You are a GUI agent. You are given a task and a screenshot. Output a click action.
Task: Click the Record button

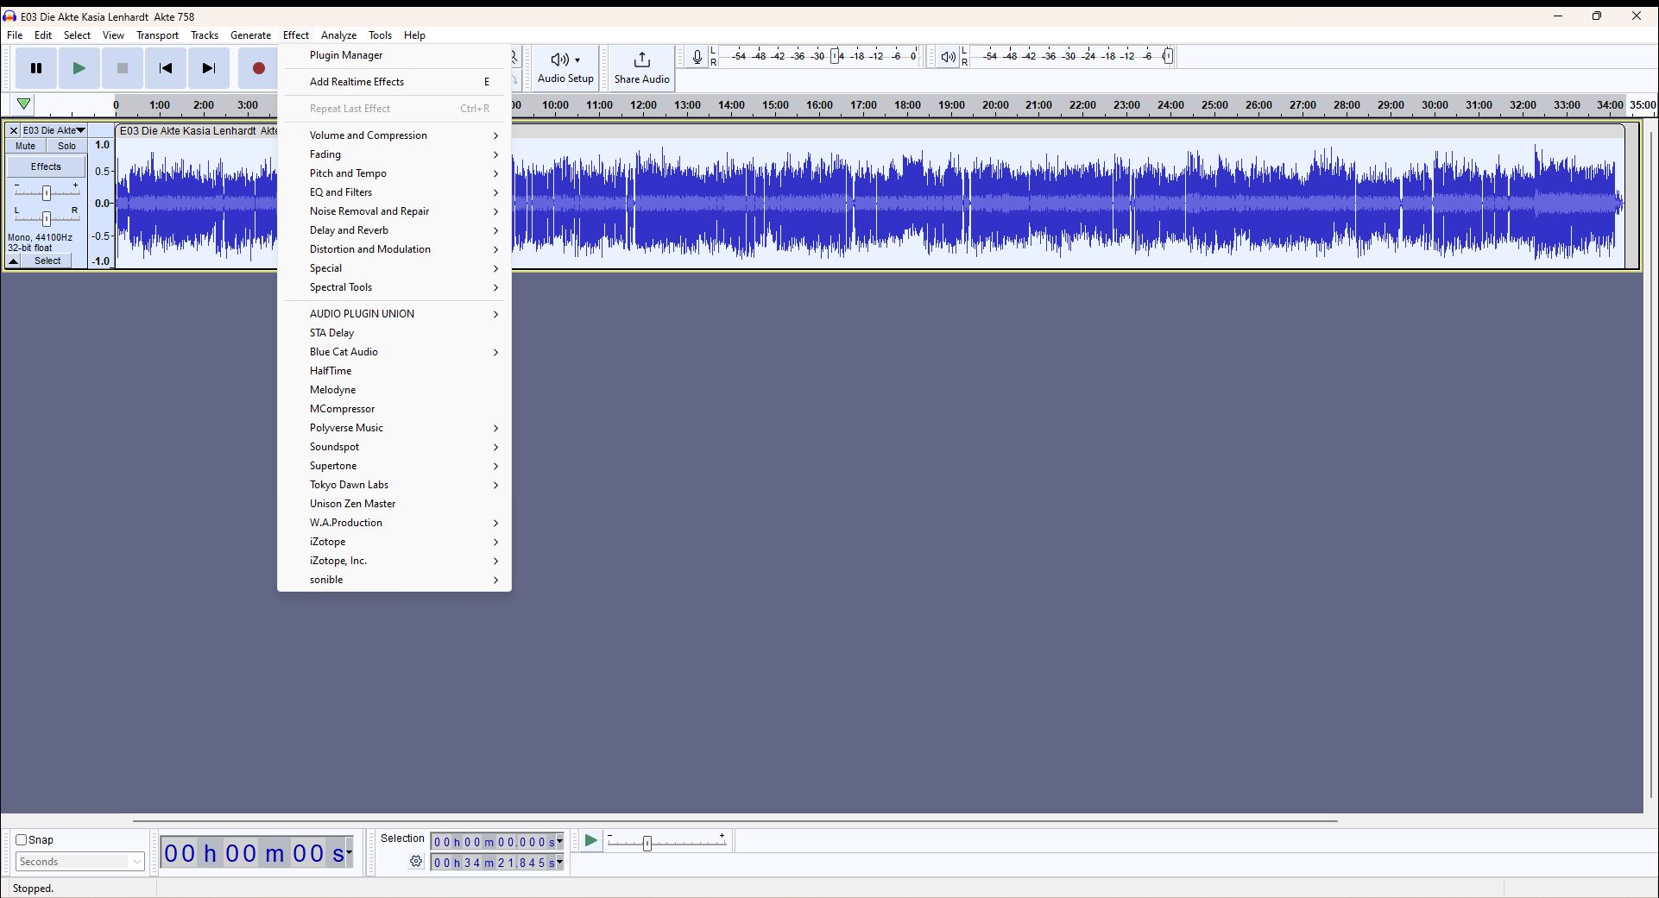[x=257, y=68]
